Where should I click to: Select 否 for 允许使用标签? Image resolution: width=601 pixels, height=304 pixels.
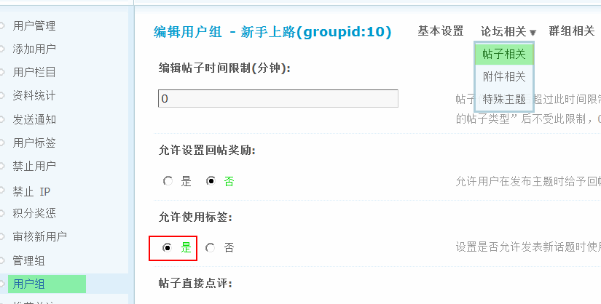pos(211,248)
